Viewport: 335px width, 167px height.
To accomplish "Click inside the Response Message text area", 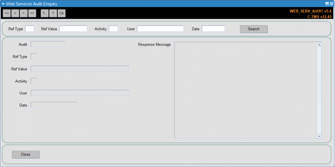I will (246, 90).
